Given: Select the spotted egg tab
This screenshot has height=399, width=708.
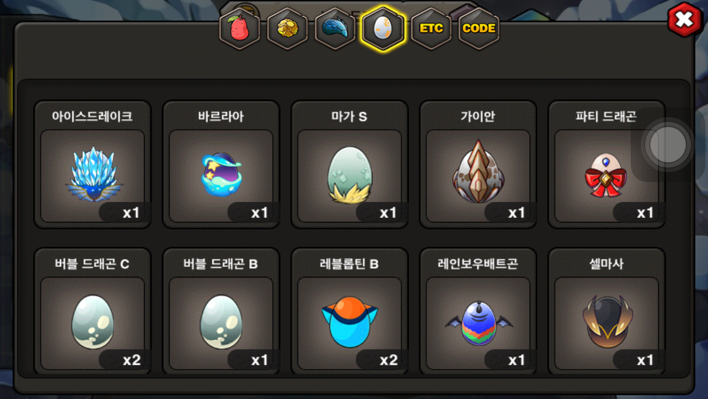Looking at the screenshot, I should point(383,29).
